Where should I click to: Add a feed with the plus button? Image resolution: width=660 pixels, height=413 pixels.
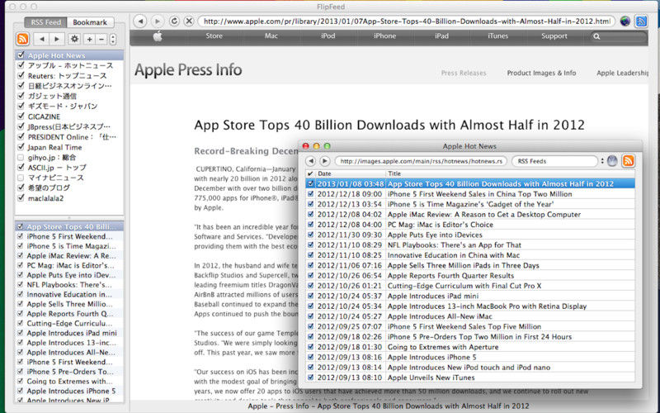89,39
